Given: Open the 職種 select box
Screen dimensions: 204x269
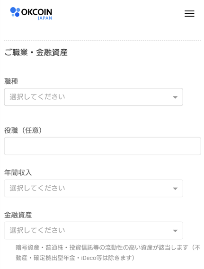Looking at the screenshot, I should tap(94, 97).
